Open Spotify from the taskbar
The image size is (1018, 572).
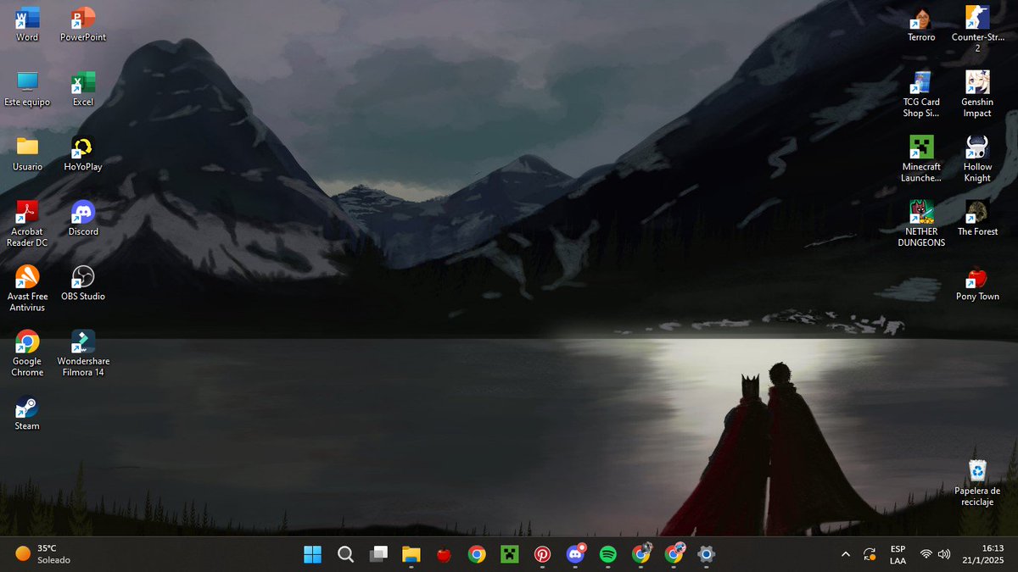click(607, 554)
